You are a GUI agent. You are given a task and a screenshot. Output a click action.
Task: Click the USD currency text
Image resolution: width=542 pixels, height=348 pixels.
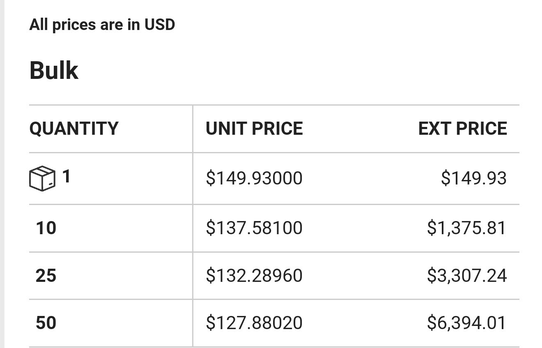pos(160,25)
